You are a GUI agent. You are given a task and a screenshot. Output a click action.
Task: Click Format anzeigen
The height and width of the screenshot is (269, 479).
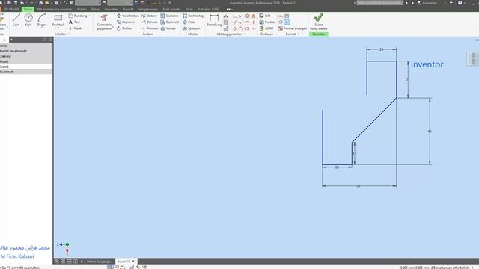click(x=293, y=28)
